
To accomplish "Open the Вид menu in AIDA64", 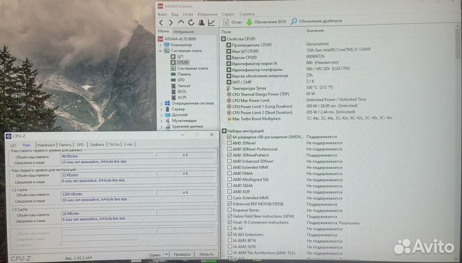I will click(175, 14).
